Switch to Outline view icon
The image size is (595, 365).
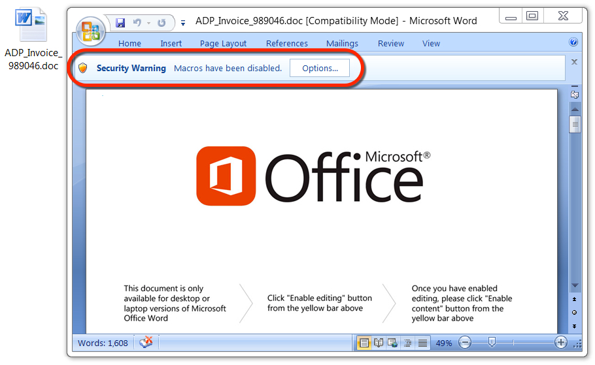click(x=407, y=343)
